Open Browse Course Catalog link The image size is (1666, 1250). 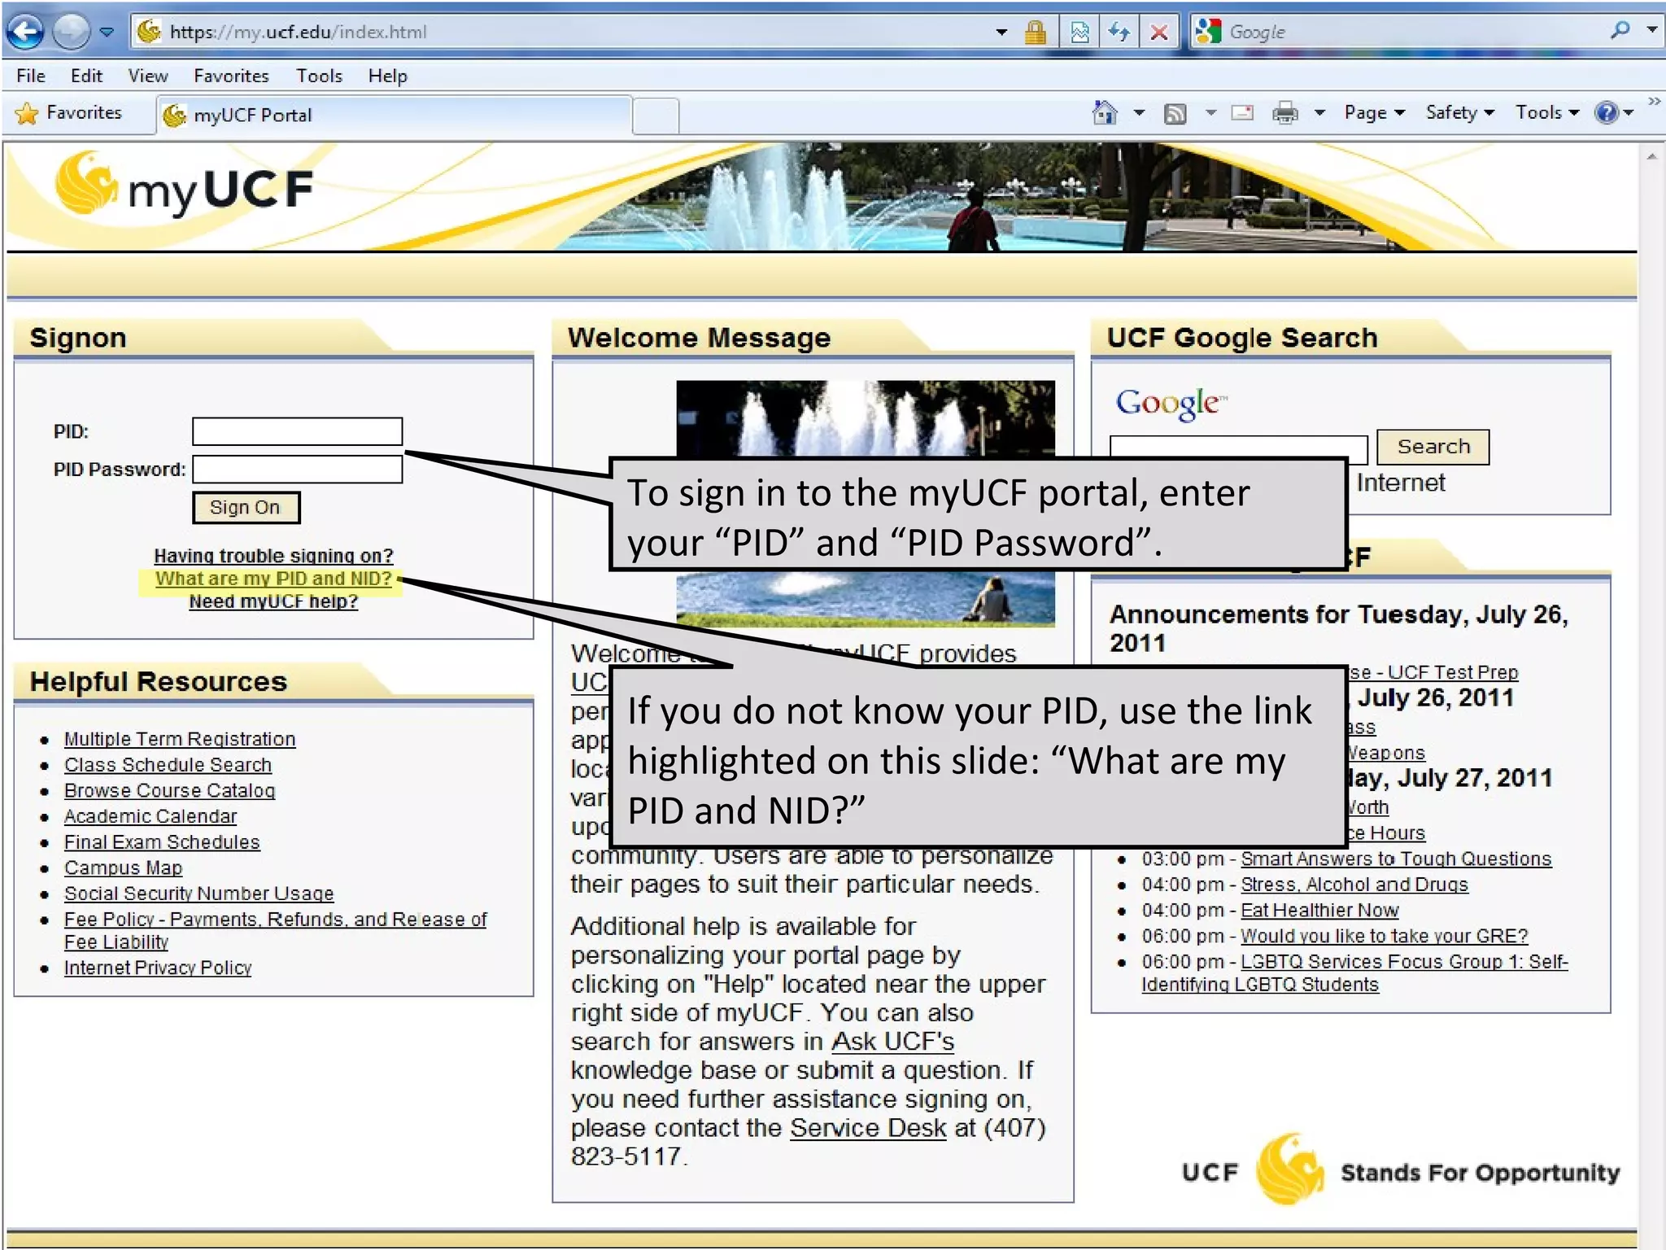tap(169, 790)
